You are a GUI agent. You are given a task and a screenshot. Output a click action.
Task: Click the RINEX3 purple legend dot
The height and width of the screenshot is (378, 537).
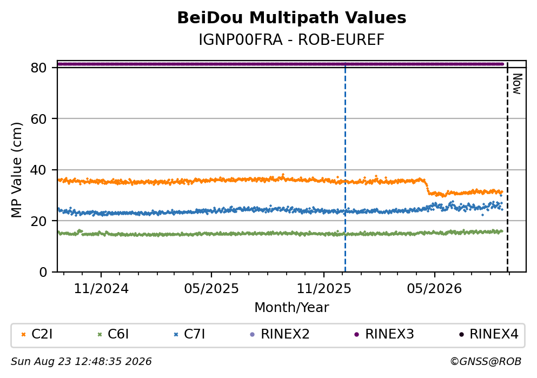(356, 335)
